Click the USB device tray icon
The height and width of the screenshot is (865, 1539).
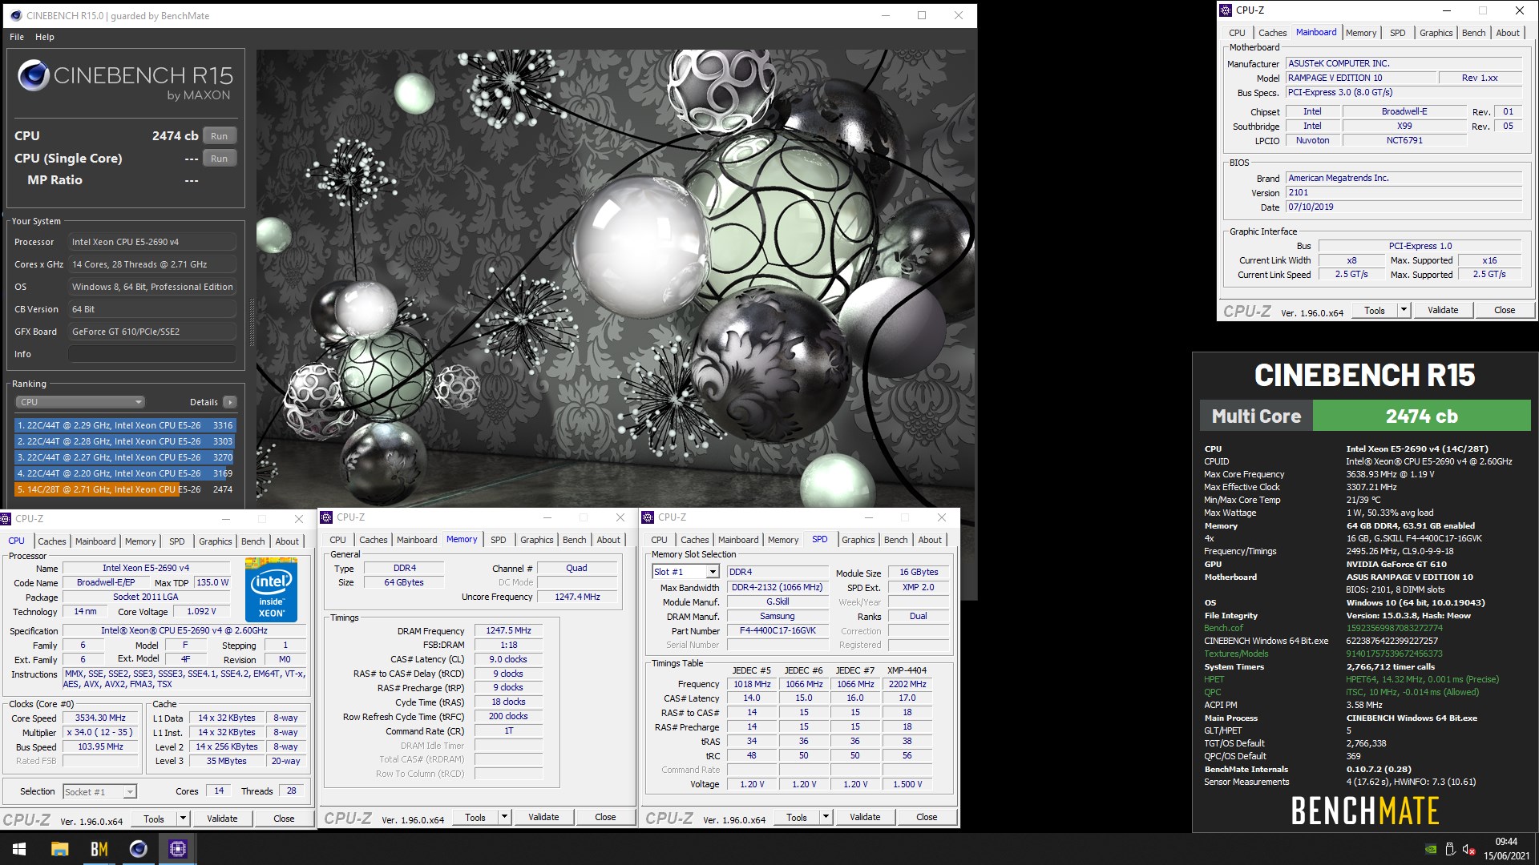click(x=1450, y=849)
